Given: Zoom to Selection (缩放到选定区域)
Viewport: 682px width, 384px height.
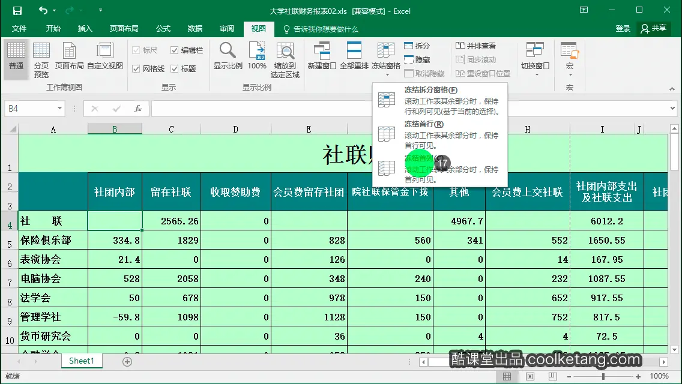Looking at the screenshot, I should click(x=285, y=60).
